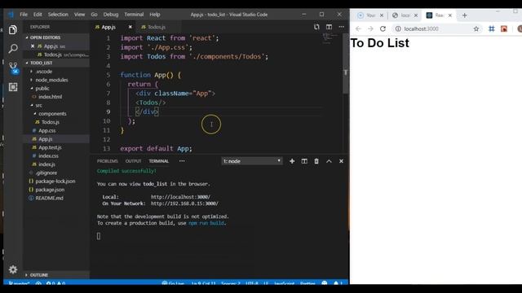Kill terminal with the trash icon

point(316,161)
